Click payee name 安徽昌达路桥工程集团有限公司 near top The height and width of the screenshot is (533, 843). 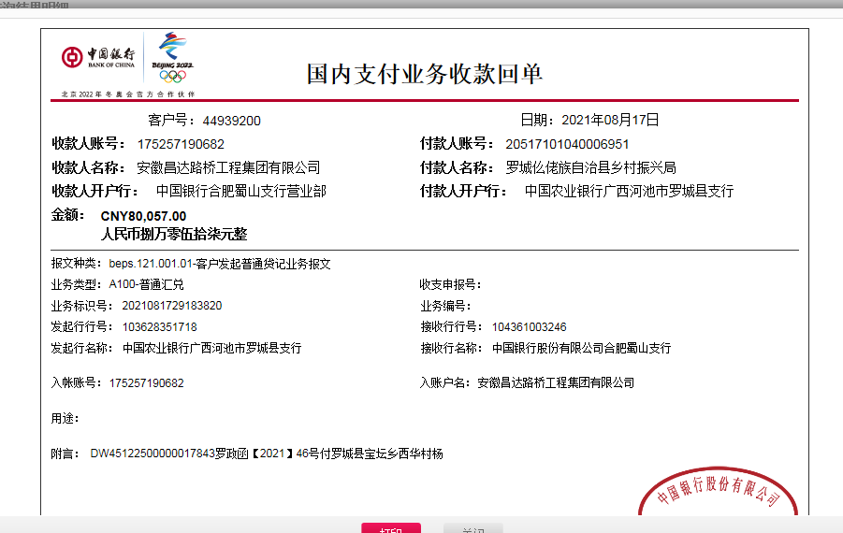[x=228, y=168]
